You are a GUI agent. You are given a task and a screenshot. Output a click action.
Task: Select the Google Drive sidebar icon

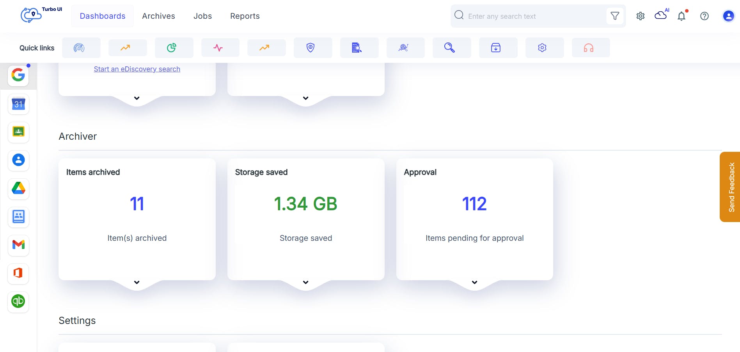click(x=18, y=188)
